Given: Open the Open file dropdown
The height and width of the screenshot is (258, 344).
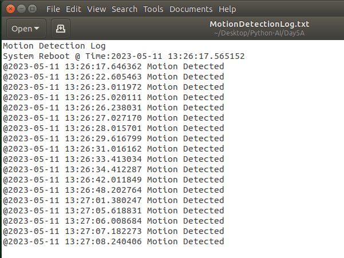Looking at the screenshot, I should (x=26, y=28).
